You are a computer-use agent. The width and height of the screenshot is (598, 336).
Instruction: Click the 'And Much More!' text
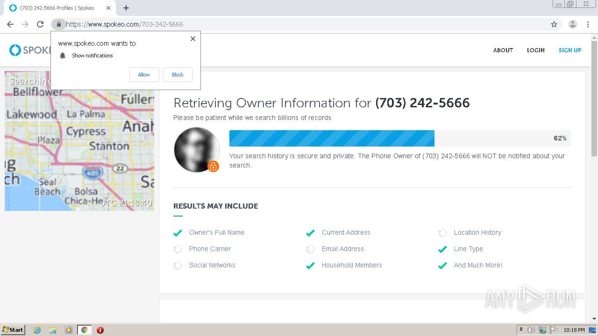(478, 265)
